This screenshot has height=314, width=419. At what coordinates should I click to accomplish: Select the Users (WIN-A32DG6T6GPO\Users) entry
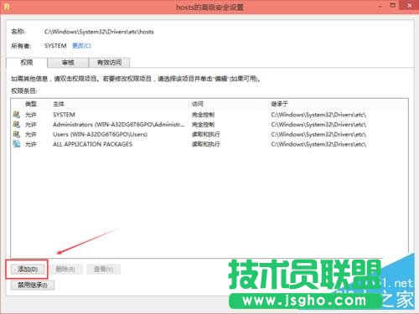209,134
